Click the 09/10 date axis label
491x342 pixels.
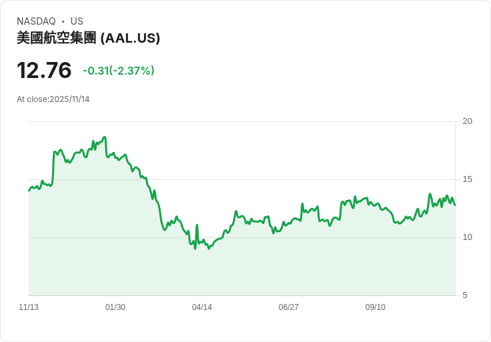point(375,307)
